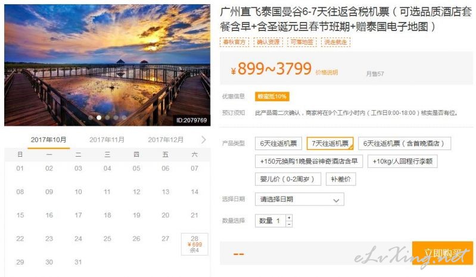
Task: Open the 价格说明 price explanation link
Action: tap(326, 73)
